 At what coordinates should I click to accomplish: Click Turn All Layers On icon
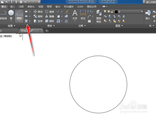coord(105,21)
